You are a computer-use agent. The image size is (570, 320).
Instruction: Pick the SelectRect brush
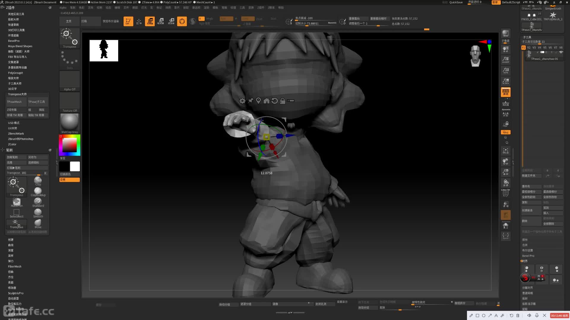coord(17,213)
